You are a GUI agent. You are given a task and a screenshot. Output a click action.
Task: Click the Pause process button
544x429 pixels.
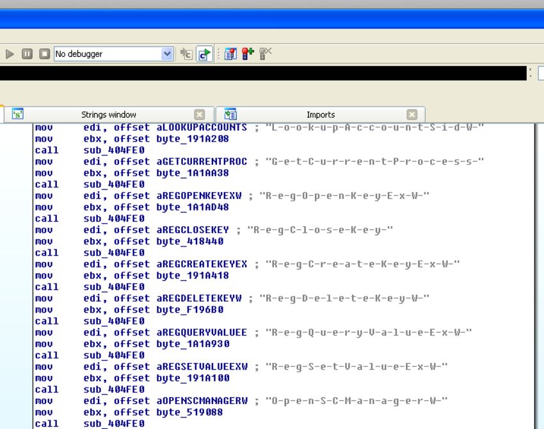[27, 54]
